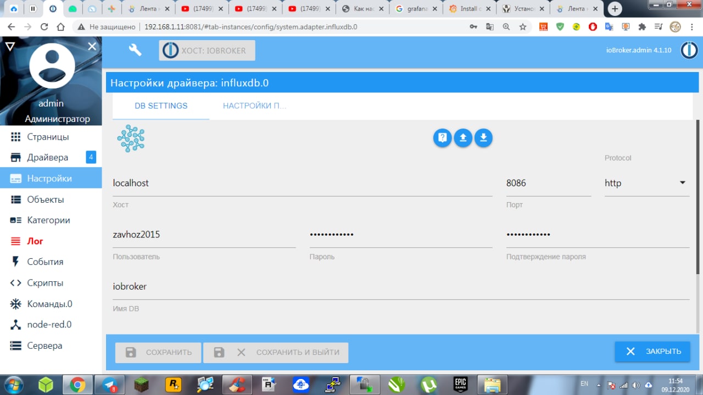This screenshot has width=703, height=395.
Task: Click the Telegram icon in the taskbar
Action: point(109,385)
